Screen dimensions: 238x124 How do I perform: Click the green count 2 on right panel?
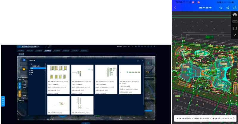[x=148, y=63]
